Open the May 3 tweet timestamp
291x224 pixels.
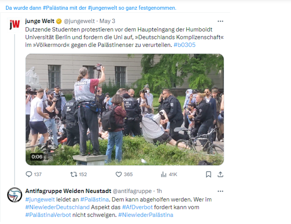tap(107, 21)
